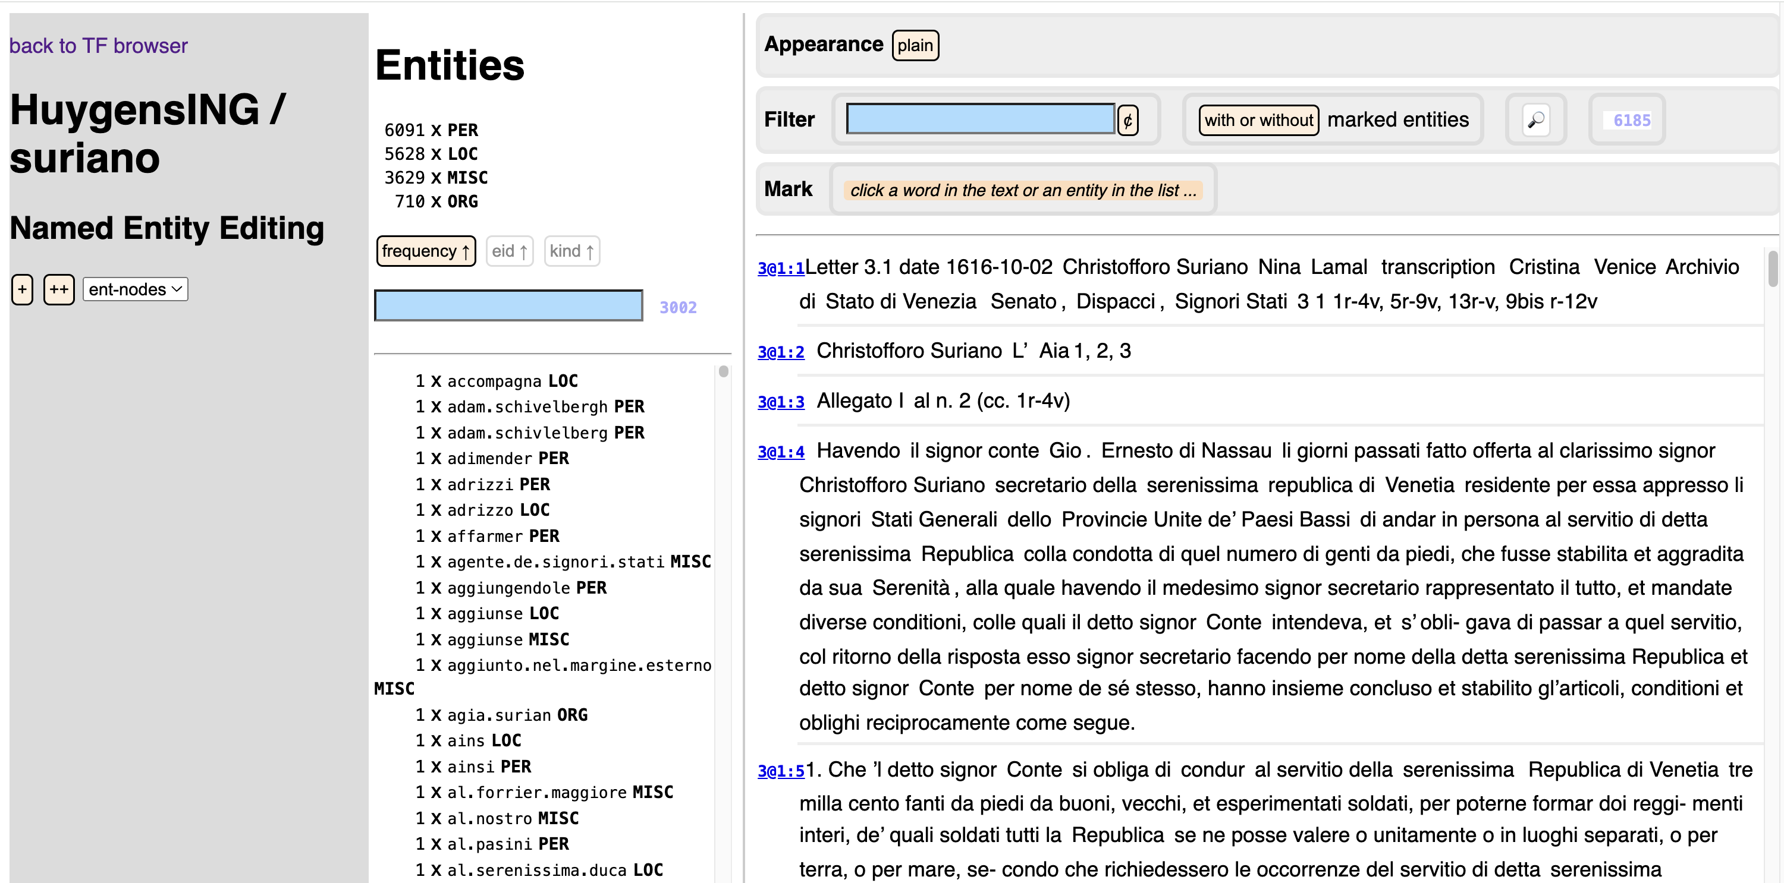Viewport: 1784px width, 883px height.
Task: Sort entities by eid
Action: (x=509, y=251)
